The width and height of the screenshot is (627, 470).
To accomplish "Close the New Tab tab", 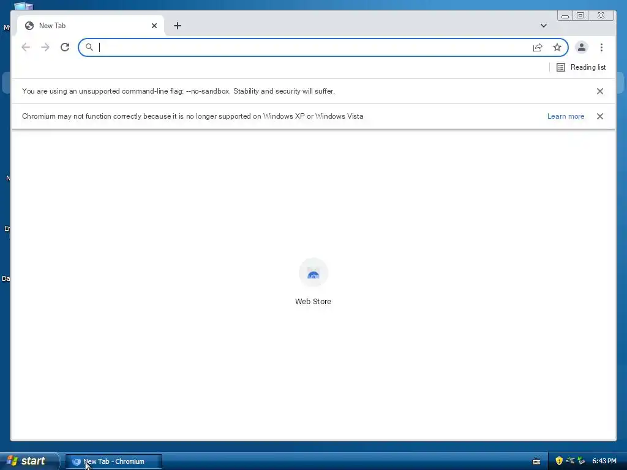I will pos(154,26).
